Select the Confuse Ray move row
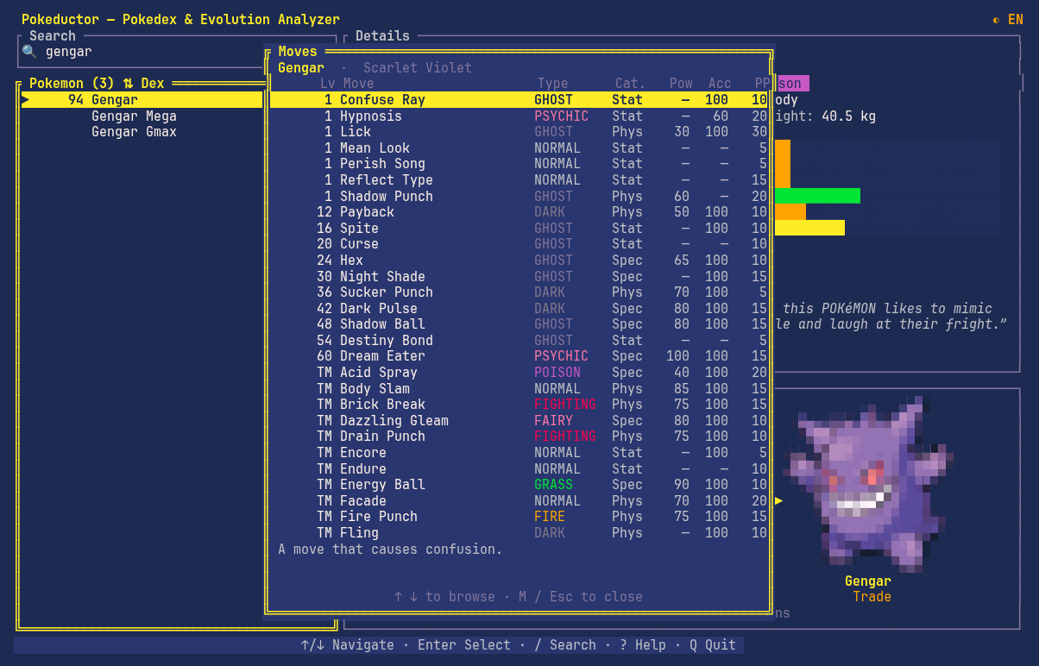Viewport: 1039px width, 666px height. (x=519, y=100)
